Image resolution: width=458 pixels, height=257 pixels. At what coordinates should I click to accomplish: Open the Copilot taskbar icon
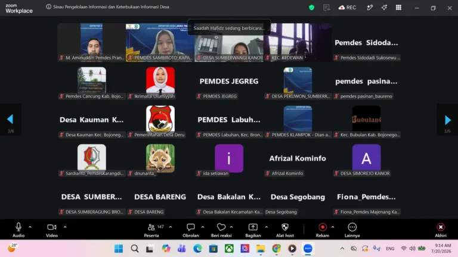(166, 249)
